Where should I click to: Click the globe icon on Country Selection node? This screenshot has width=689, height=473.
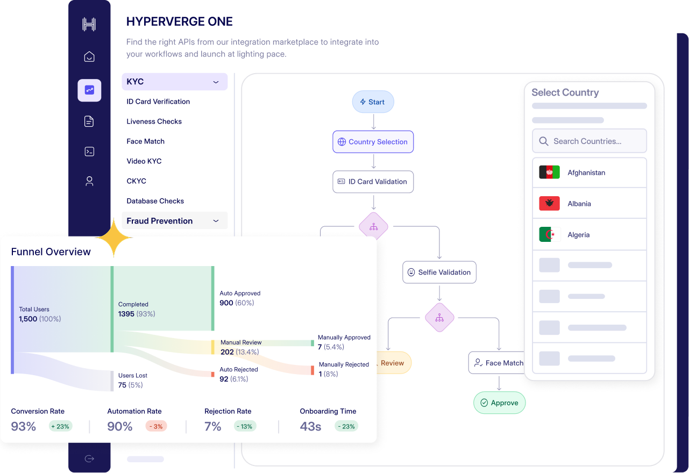(x=342, y=142)
